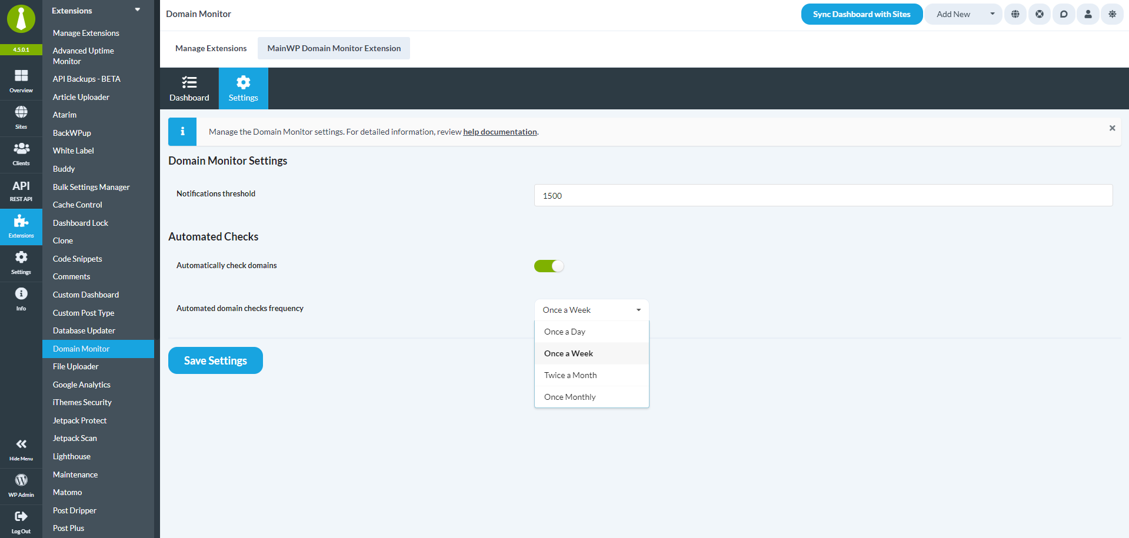Open Article Uploader extension

coord(81,97)
